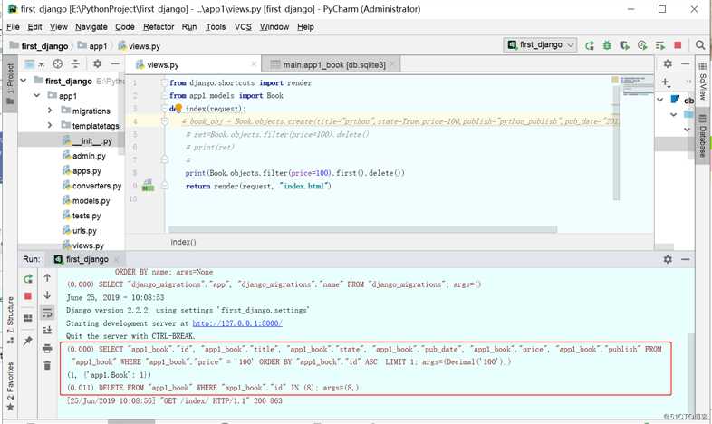Screen dimensions: 712x424
Task: Open the http://127.0.0.1:8000/ link
Action: (237, 323)
